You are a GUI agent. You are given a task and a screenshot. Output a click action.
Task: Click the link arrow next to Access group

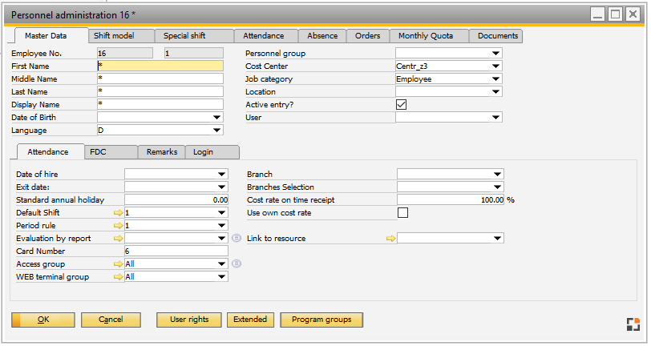tap(119, 264)
